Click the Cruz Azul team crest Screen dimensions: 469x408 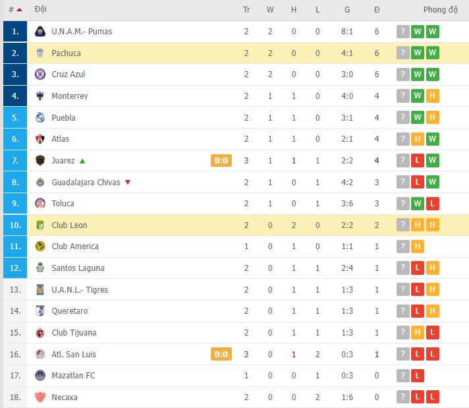(x=40, y=74)
